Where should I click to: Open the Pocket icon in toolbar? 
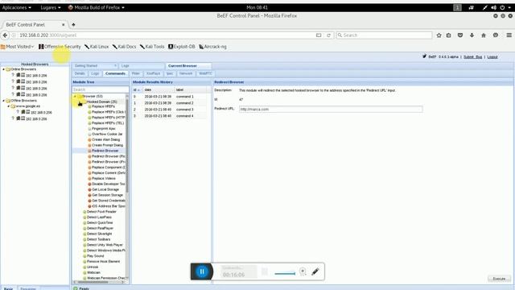(460, 35)
